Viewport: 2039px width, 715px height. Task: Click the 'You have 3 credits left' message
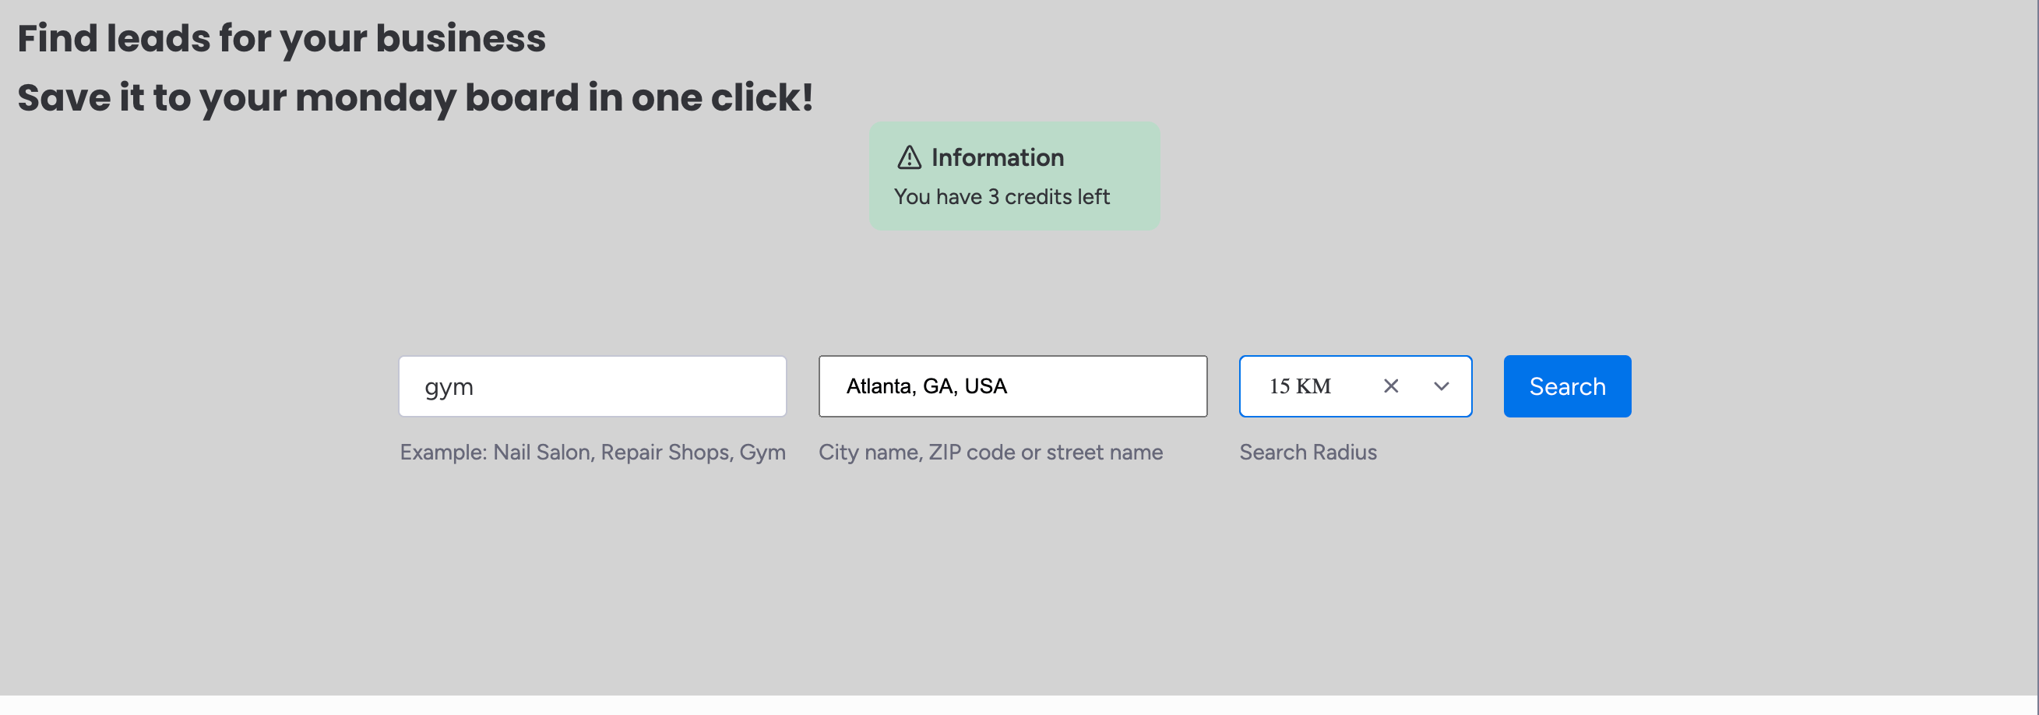pyautogui.click(x=1002, y=196)
